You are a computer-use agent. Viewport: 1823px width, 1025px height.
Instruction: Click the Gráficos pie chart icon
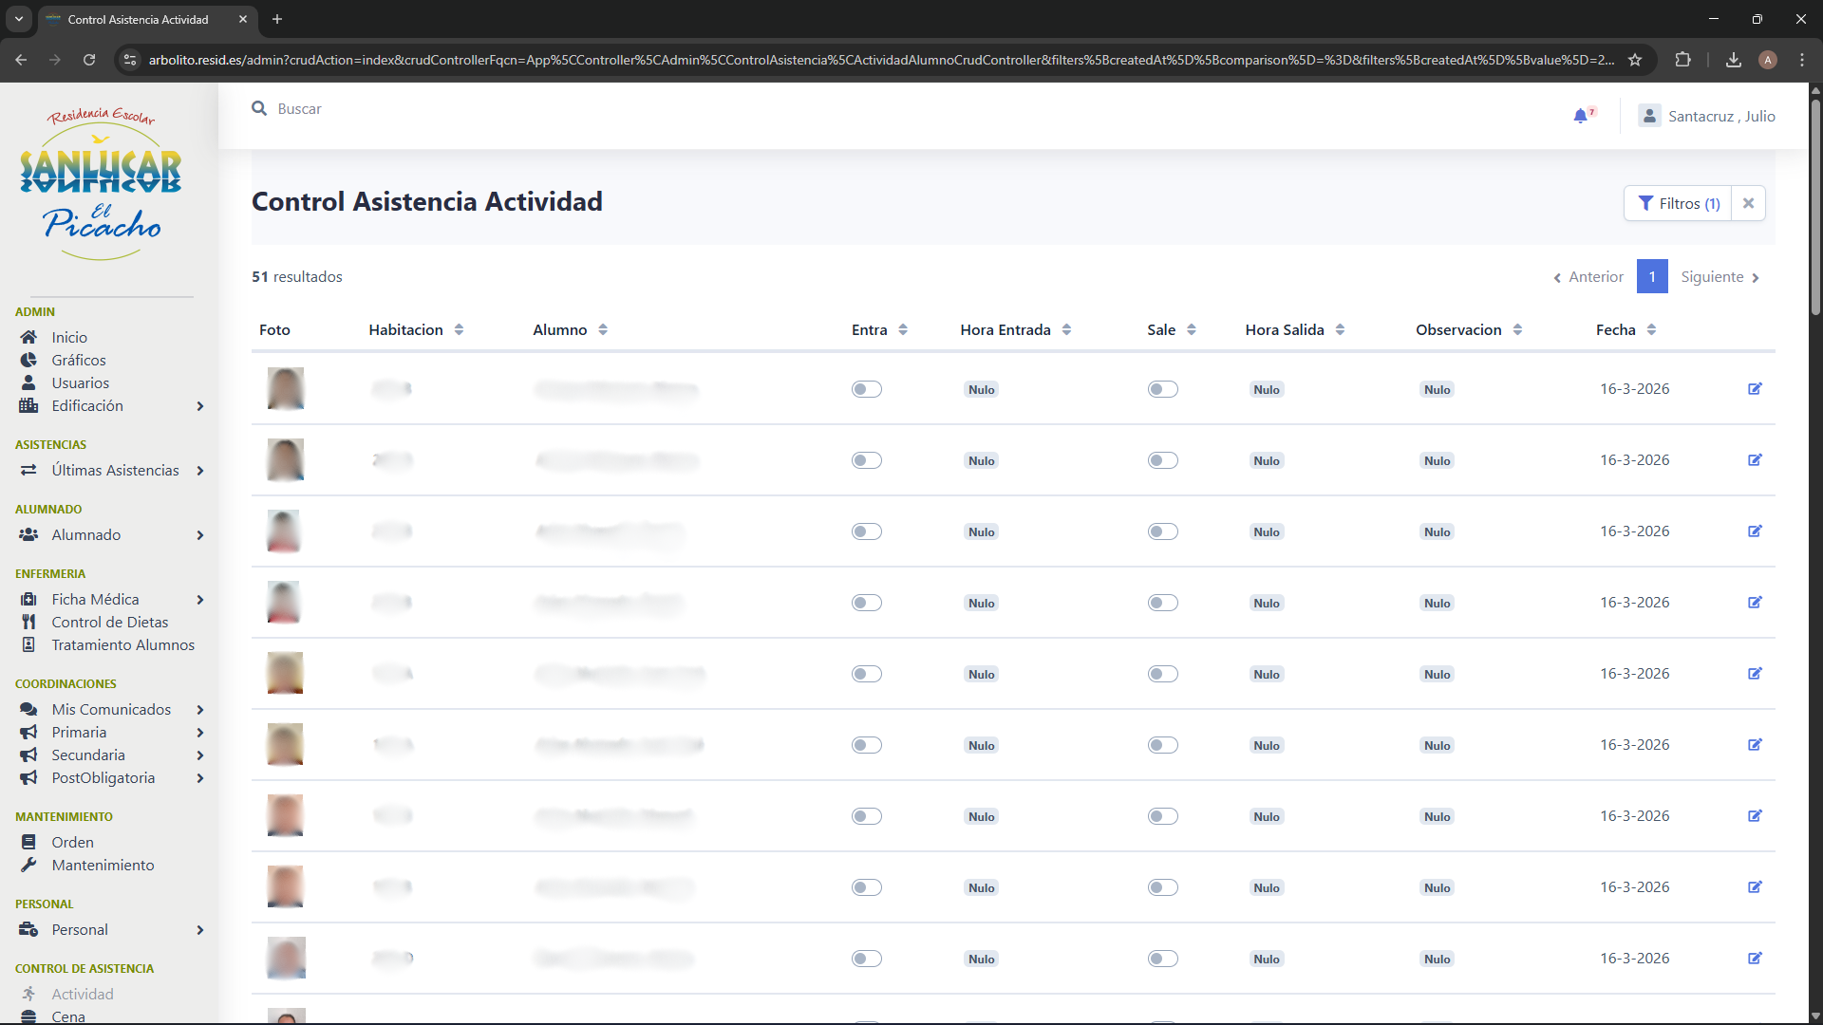[28, 360]
